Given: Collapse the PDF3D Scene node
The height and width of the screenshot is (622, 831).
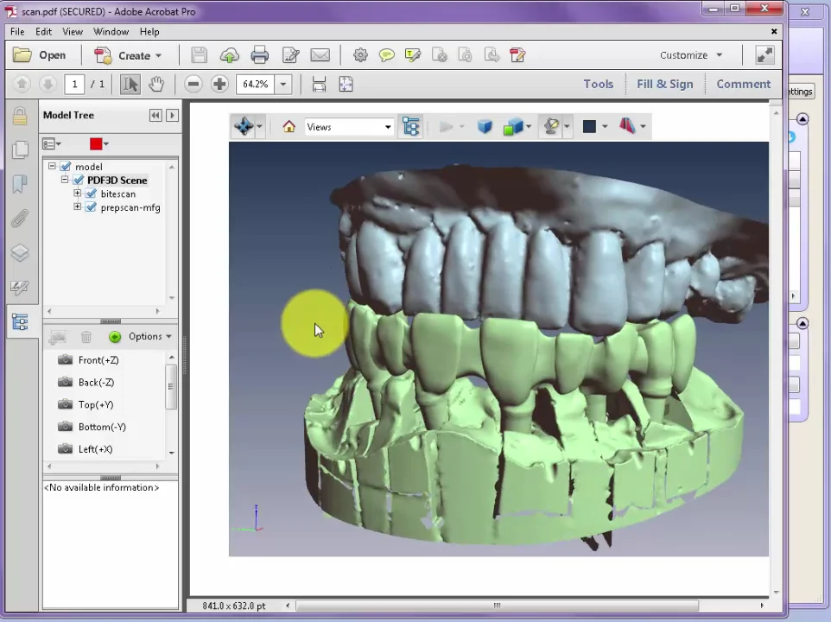Looking at the screenshot, I should (x=65, y=180).
